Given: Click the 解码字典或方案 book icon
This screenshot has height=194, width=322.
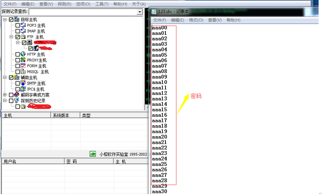Looking at the screenshot, I should click(17, 95).
